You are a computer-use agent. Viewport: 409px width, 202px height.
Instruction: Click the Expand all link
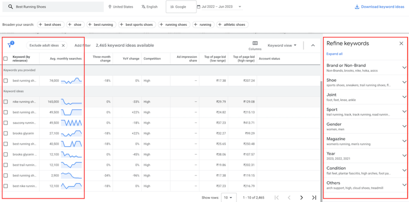(x=334, y=54)
